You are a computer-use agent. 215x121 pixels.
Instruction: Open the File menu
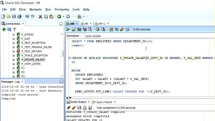click(x=4, y=9)
